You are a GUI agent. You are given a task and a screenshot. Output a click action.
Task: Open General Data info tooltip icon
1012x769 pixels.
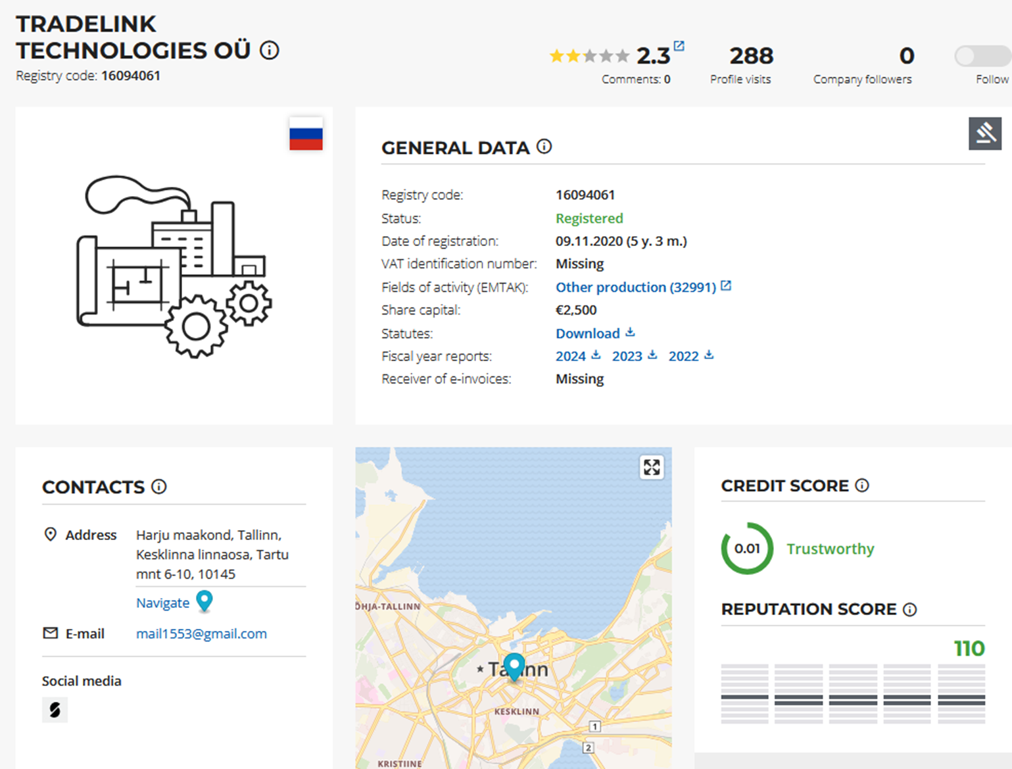(544, 147)
